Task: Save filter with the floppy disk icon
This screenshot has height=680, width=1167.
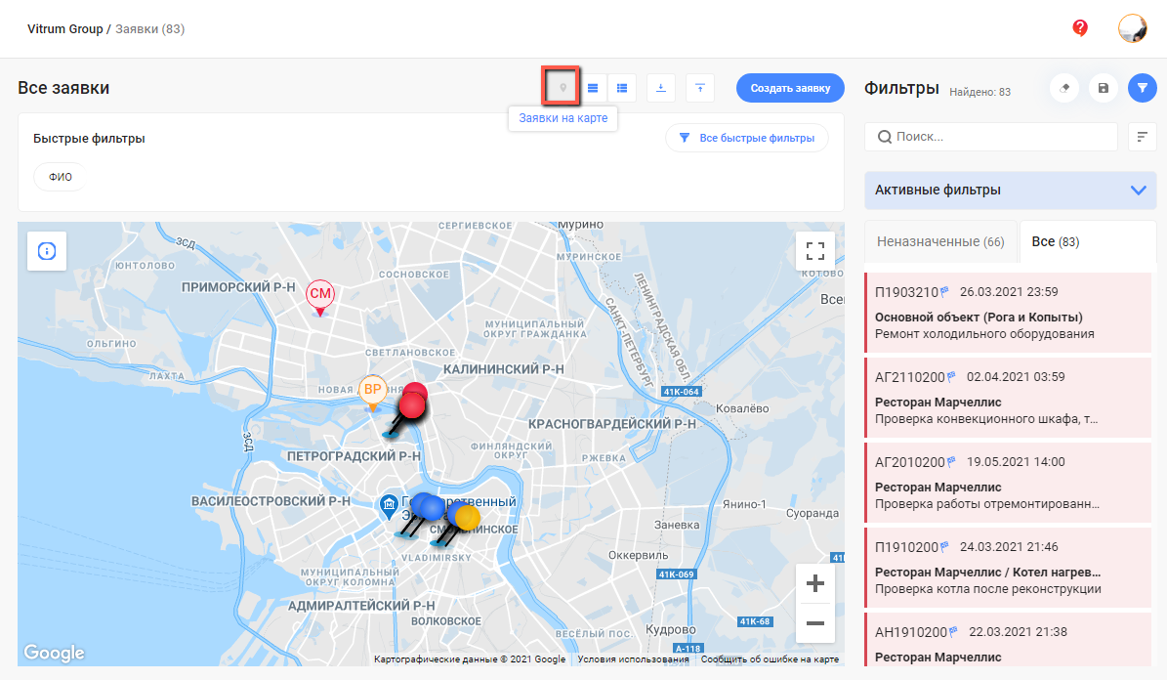Action: [1103, 88]
